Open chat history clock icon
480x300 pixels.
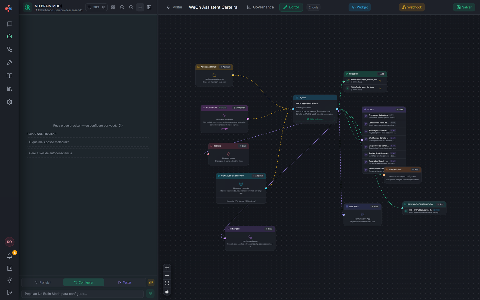[131, 7]
